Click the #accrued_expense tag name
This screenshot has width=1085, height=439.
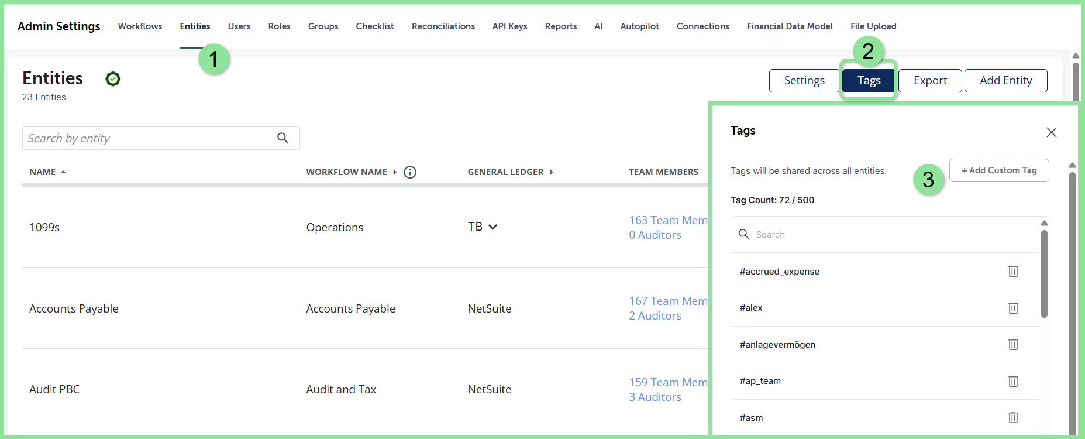tap(779, 272)
